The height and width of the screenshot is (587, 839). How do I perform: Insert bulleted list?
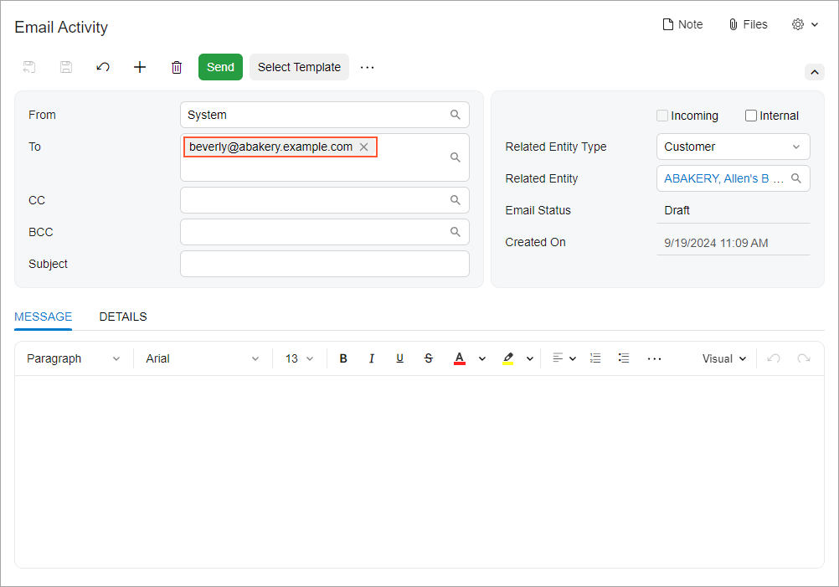pyautogui.click(x=623, y=358)
